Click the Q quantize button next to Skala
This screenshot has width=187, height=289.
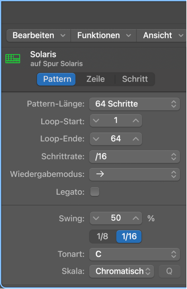(170, 271)
